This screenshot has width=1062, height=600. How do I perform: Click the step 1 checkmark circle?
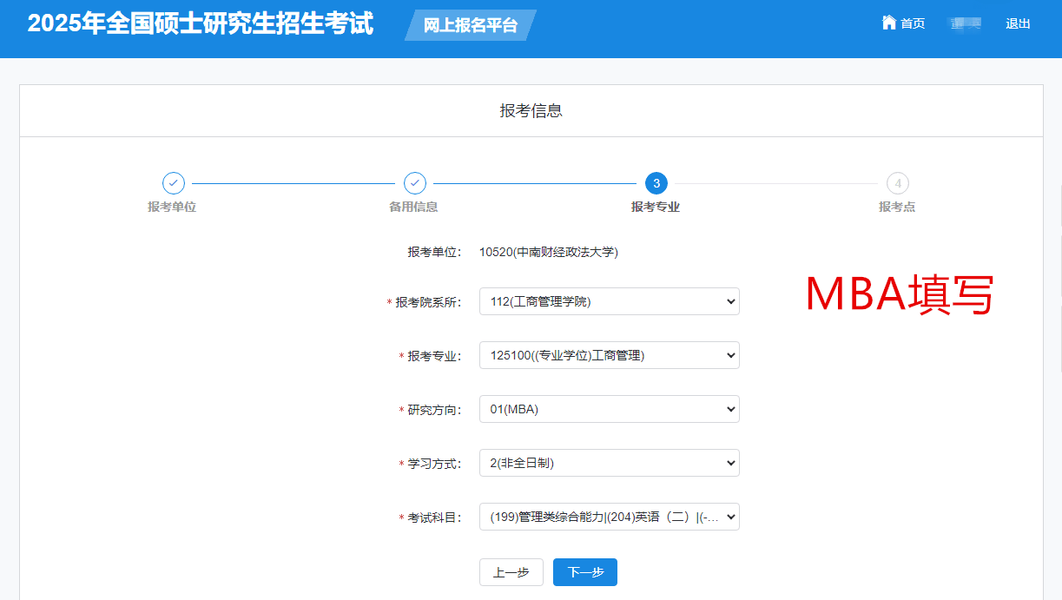(174, 183)
